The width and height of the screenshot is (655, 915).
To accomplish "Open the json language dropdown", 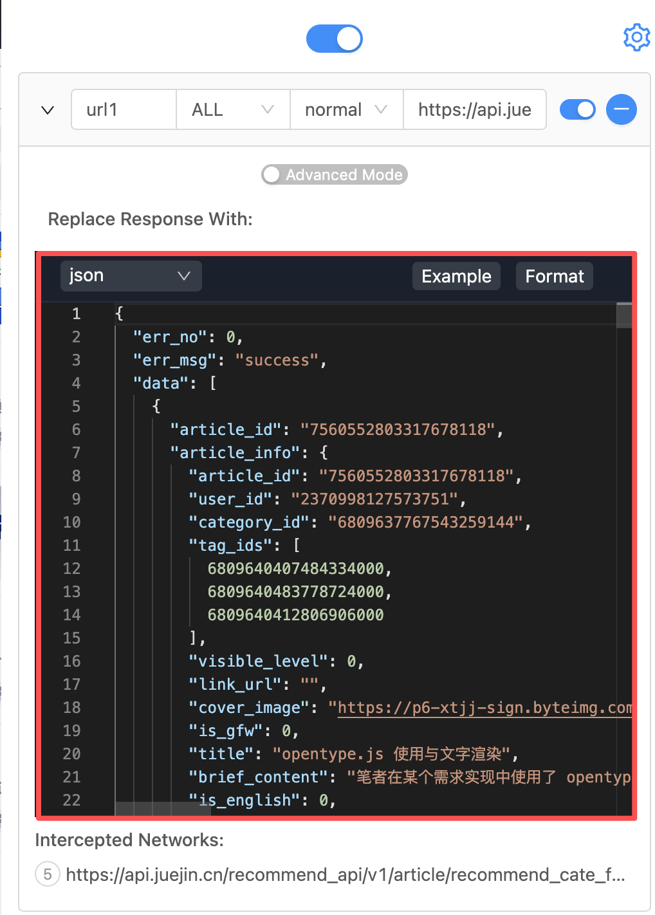I will pos(131,276).
